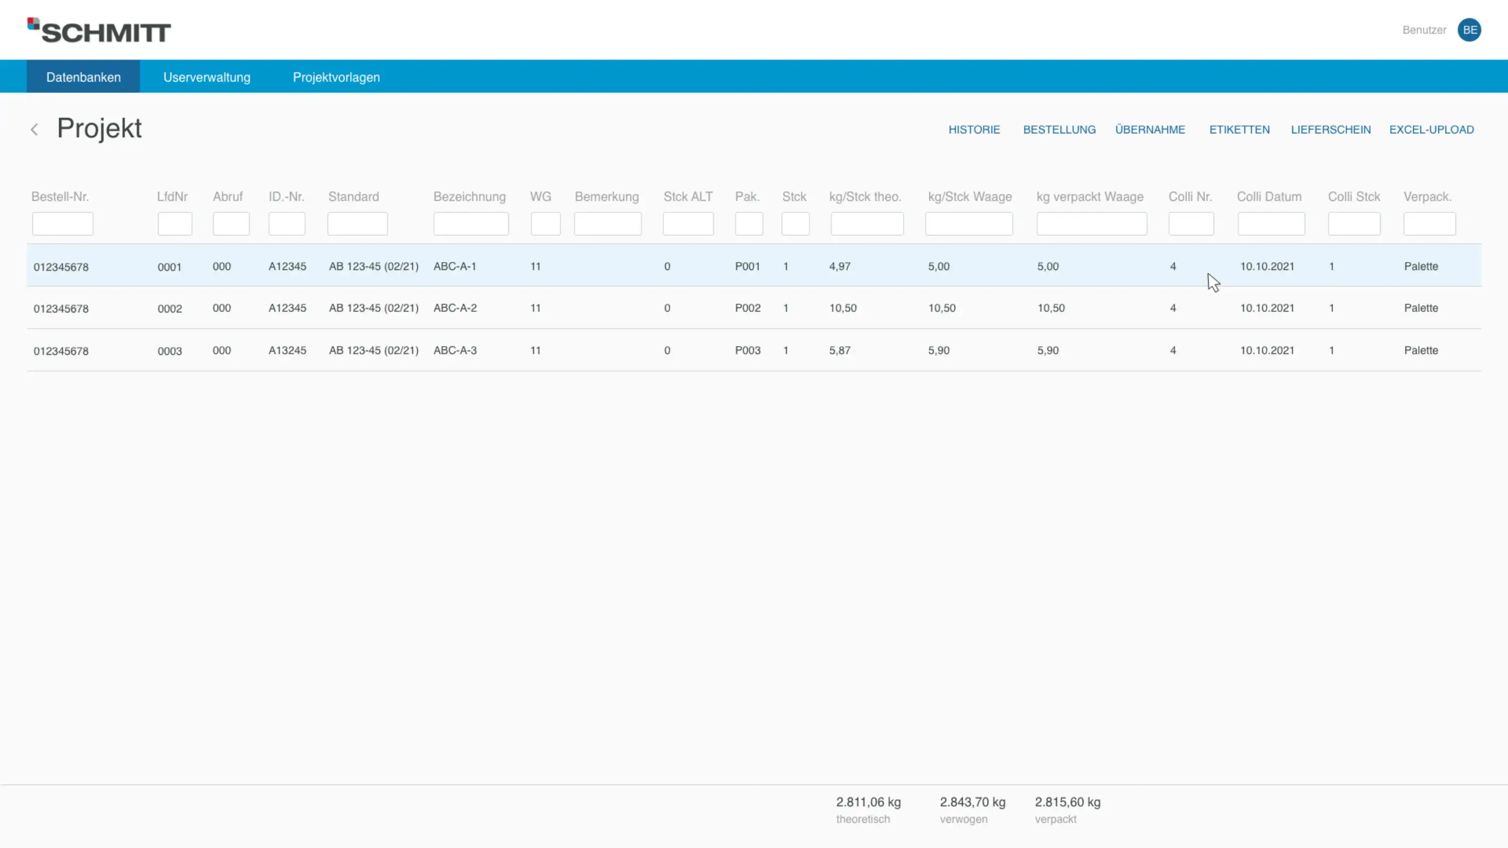The width and height of the screenshot is (1508, 848).
Task: Click the EXCEL-UPLOAD link
Action: [x=1432, y=129]
